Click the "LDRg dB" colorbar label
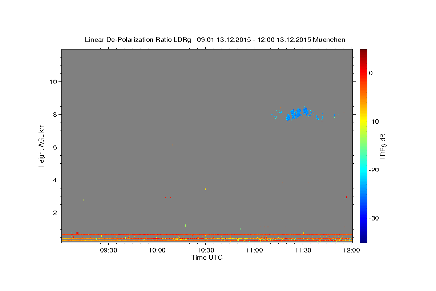436x291 pixels. pyautogui.click(x=383, y=146)
